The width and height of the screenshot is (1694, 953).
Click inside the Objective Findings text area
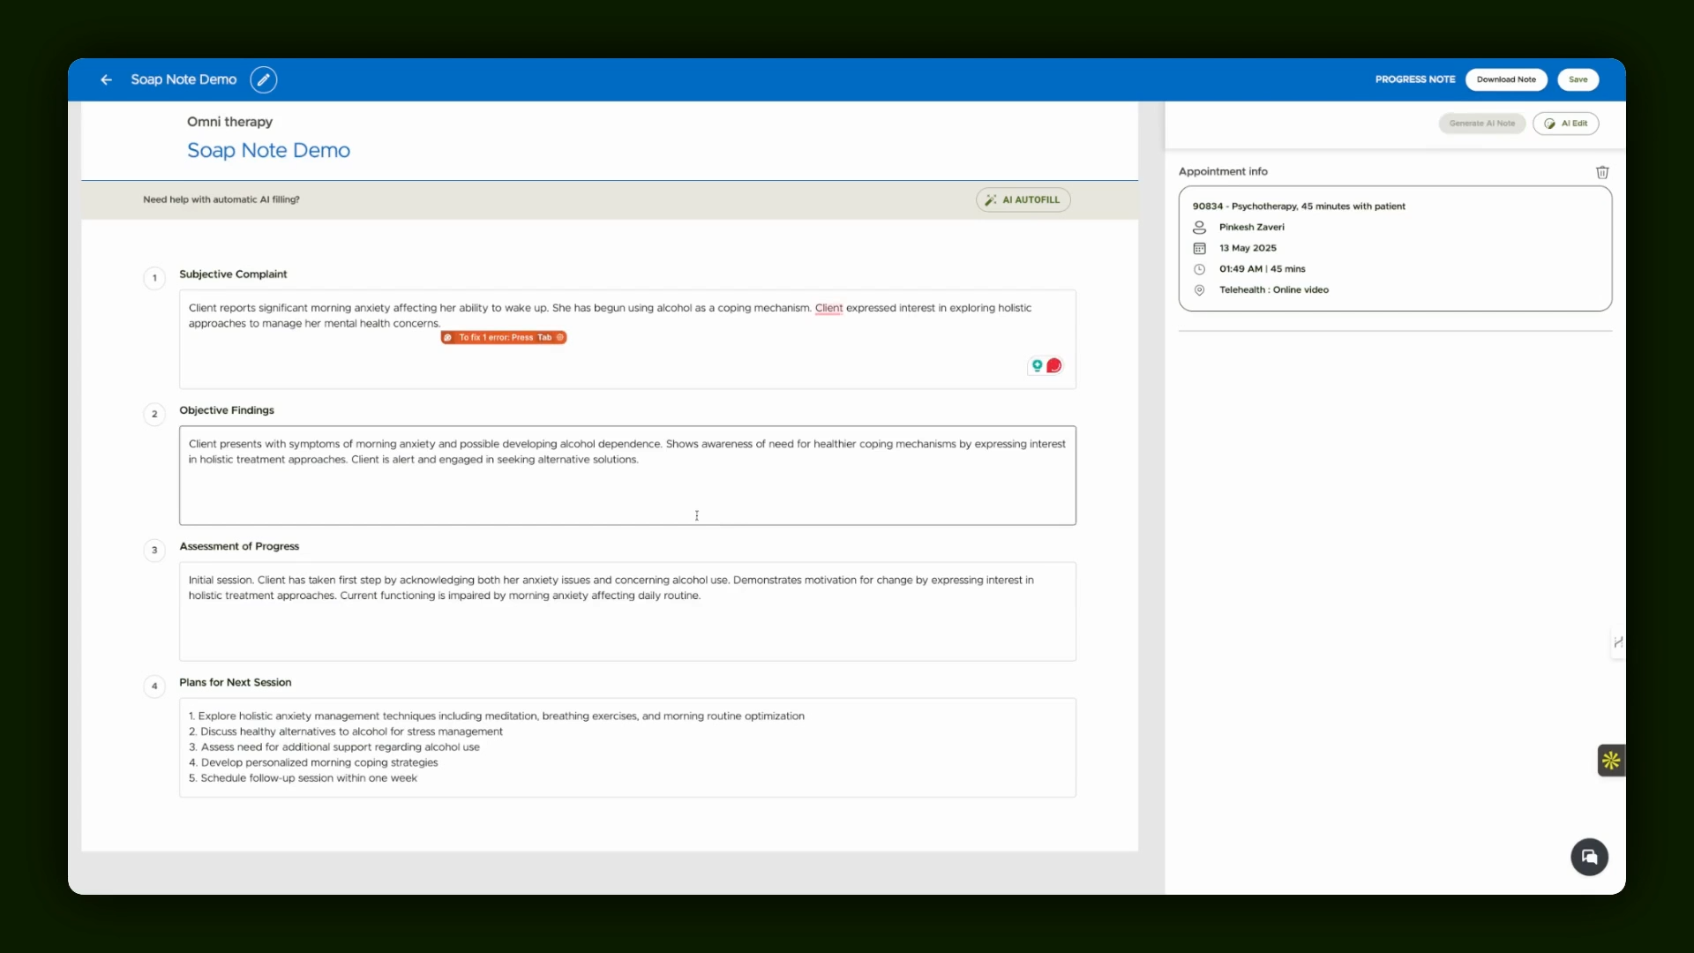[x=627, y=476]
